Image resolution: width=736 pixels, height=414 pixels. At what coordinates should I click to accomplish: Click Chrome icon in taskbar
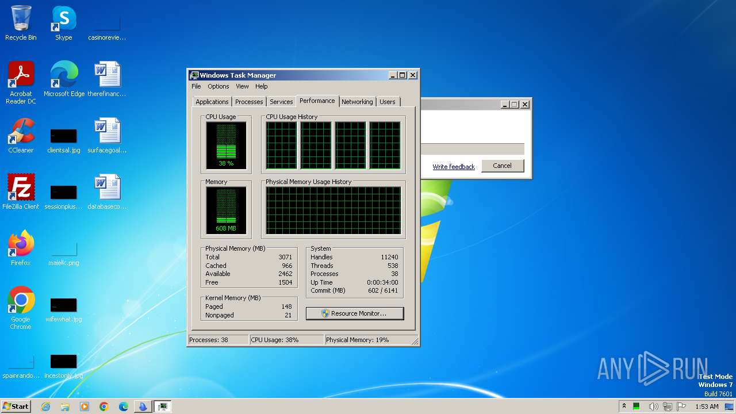104,407
